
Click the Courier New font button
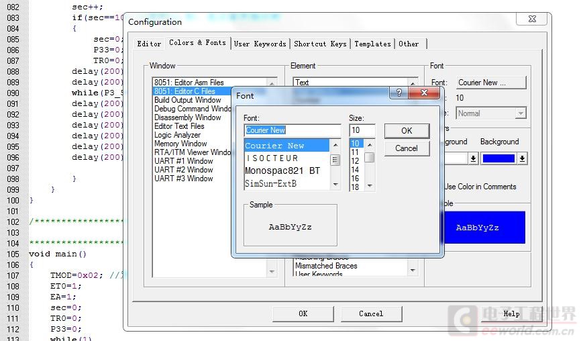(x=491, y=83)
